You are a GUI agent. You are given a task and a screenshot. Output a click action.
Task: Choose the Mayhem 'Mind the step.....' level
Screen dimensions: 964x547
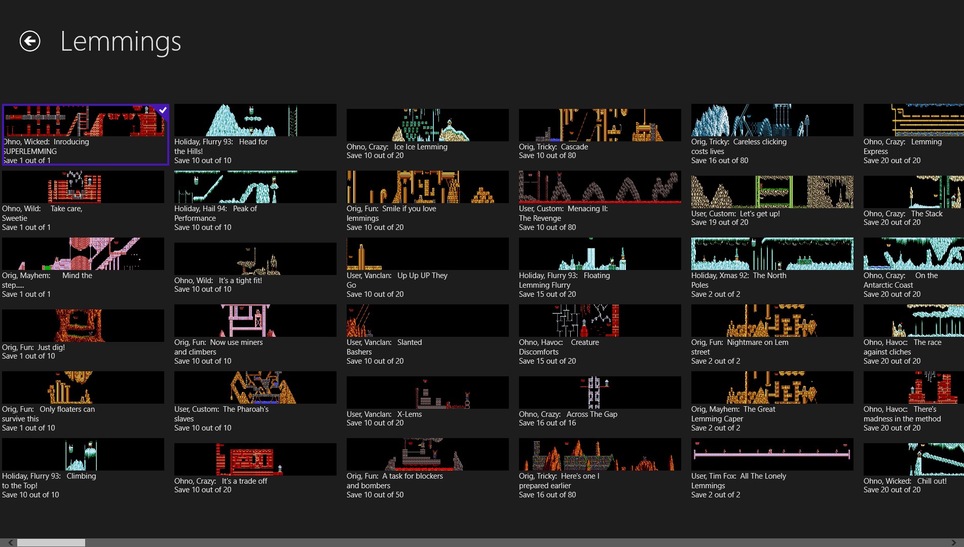click(83, 268)
